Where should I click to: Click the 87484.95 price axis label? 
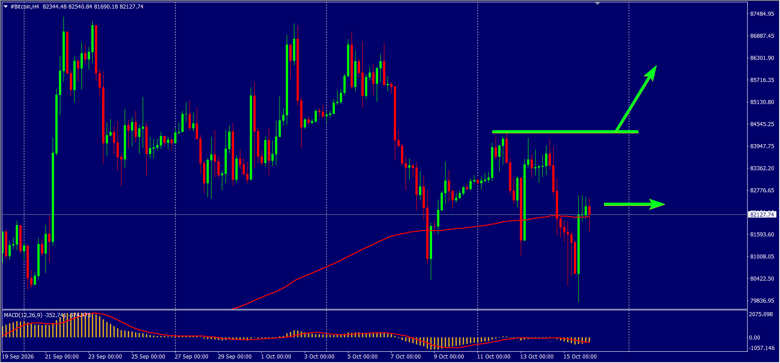click(x=762, y=14)
